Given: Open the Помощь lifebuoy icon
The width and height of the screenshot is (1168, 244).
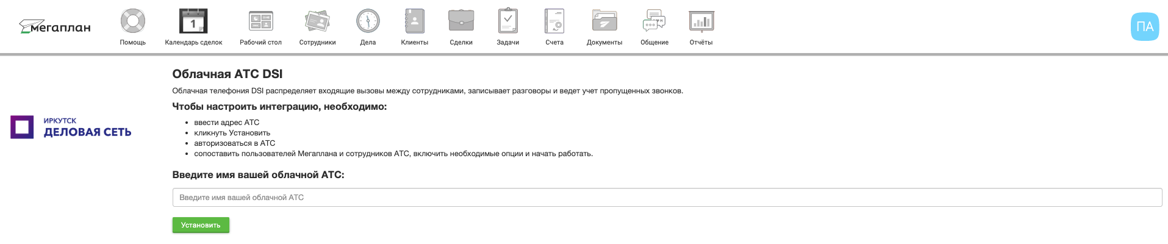Looking at the screenshot, I should (x=132, y=21).
